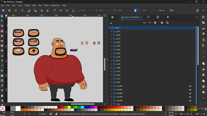Viewport: 207px width, 116px height.
Task: Open the Path menu
Action: 34,5
